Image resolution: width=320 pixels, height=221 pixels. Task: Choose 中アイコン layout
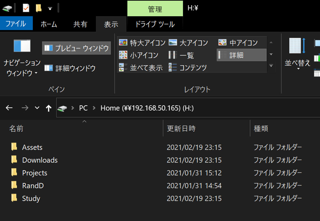click(238, 43)
